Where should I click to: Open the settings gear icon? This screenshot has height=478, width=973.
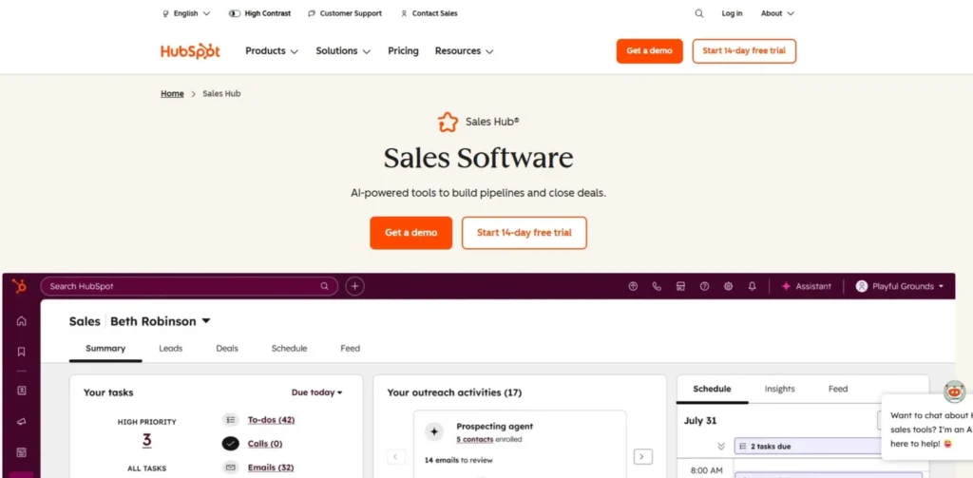tap(728, 286)
